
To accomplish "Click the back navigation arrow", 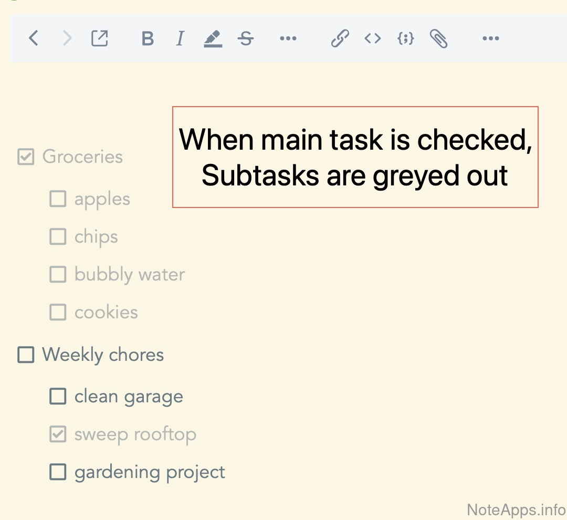I will [34, 38].
